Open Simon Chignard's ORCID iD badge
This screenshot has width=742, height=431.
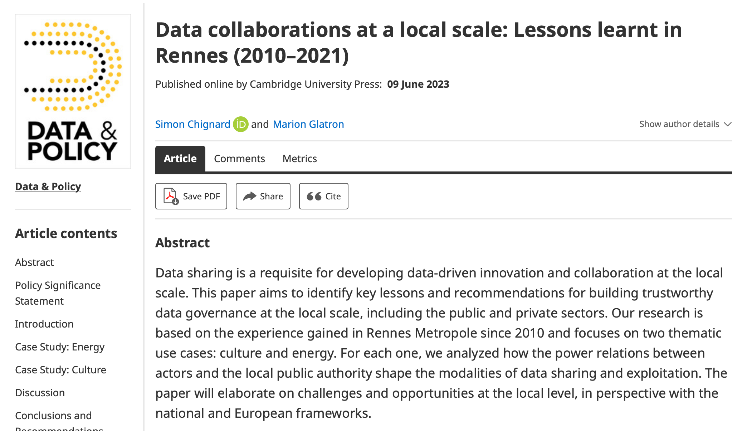240,124
